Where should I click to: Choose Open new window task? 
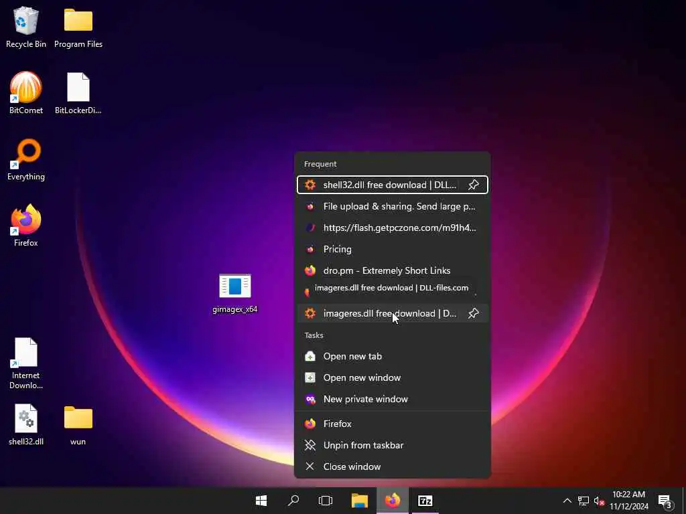point(393,377)
